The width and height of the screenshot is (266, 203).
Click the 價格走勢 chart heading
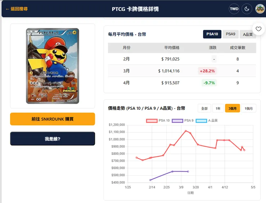point(146,108)
